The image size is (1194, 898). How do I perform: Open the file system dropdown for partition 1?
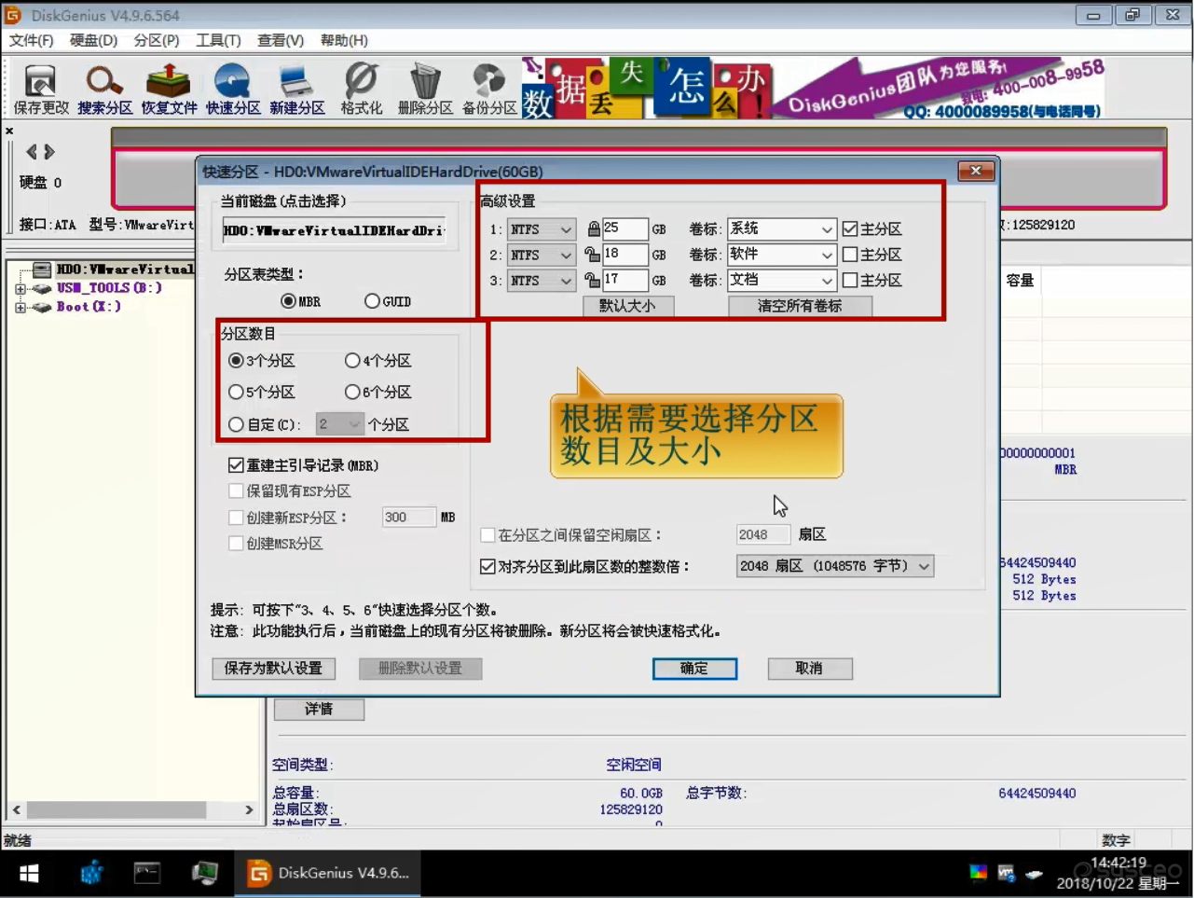pyautogui.click(x=542, y=229)
